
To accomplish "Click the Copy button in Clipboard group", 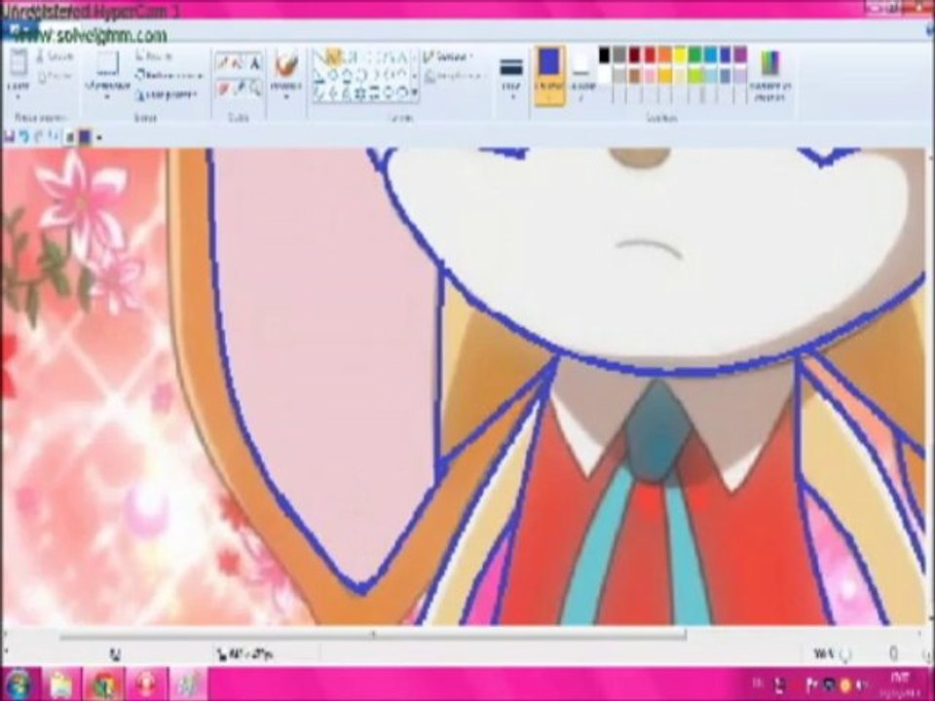I will pos(55,76).
